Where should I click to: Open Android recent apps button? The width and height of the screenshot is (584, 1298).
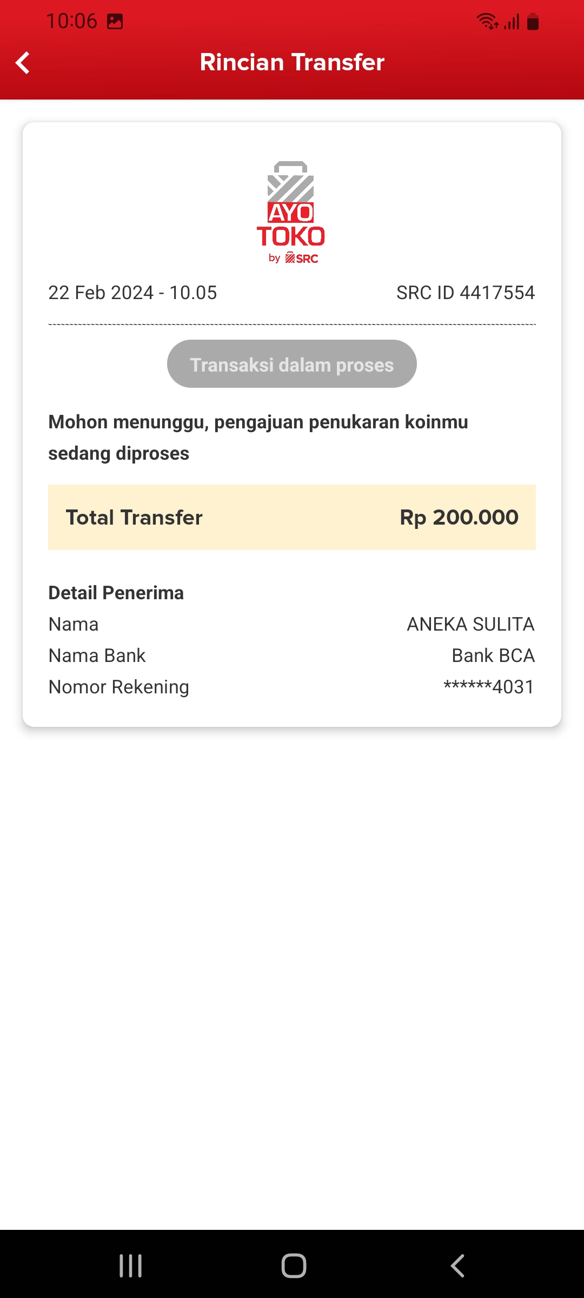130,1266
